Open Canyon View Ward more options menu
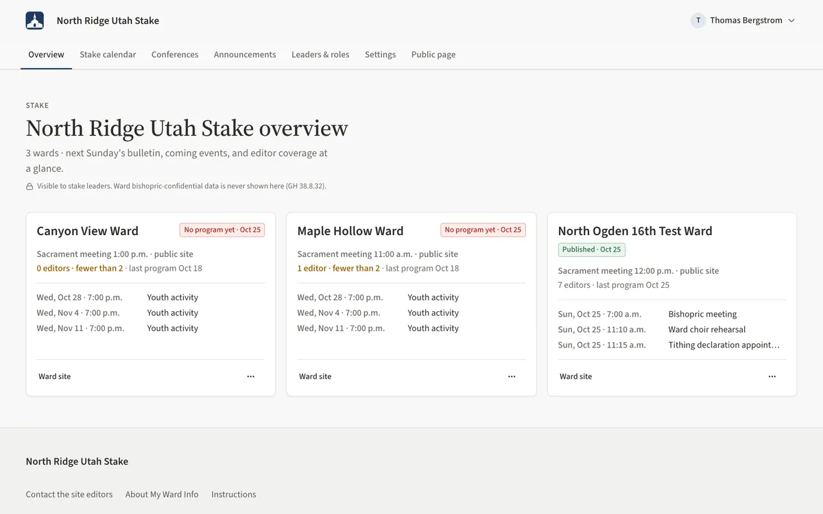The image size is (823, 514). 251,376
